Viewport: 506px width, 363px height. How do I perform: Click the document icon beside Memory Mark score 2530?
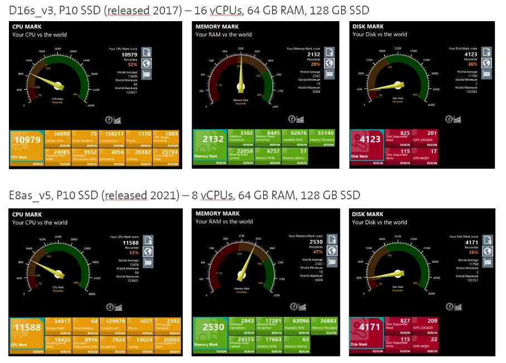(x=332, y=240)
